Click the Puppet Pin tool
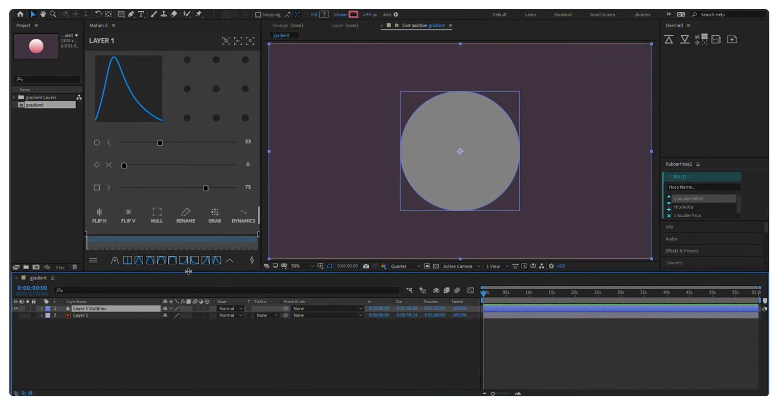This screenshot has width=778, height=407. point(199,14)
